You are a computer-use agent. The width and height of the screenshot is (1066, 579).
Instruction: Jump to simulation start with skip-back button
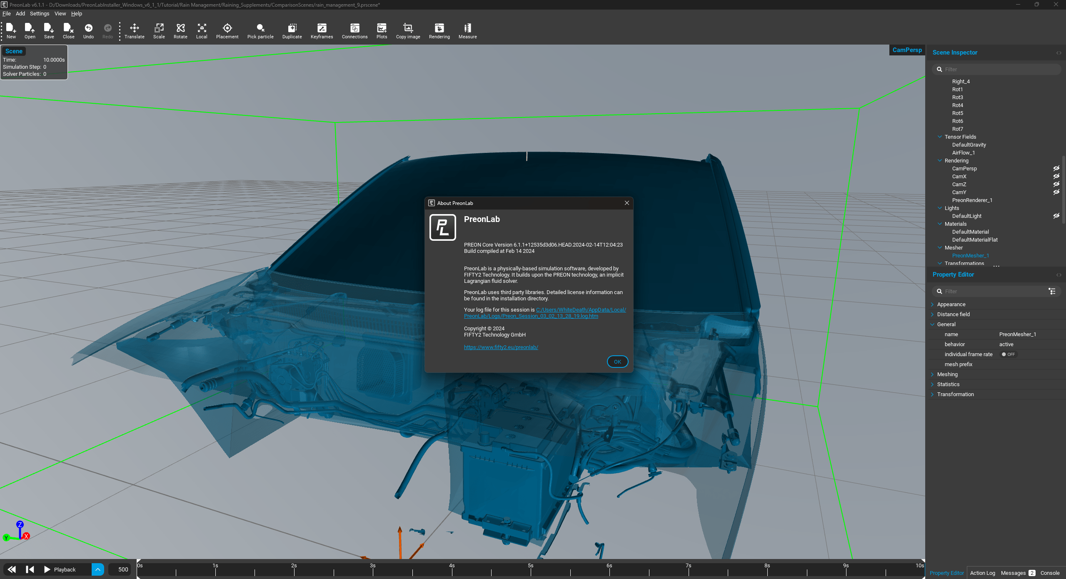pos(30,569)
